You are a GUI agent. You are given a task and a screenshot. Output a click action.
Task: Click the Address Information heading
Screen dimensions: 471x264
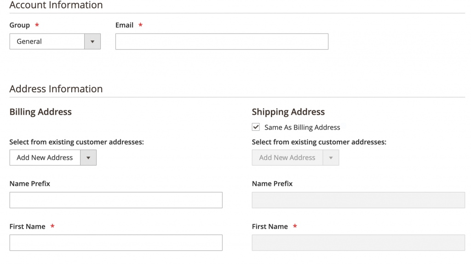pyautogui.click(x=56, y=89)
